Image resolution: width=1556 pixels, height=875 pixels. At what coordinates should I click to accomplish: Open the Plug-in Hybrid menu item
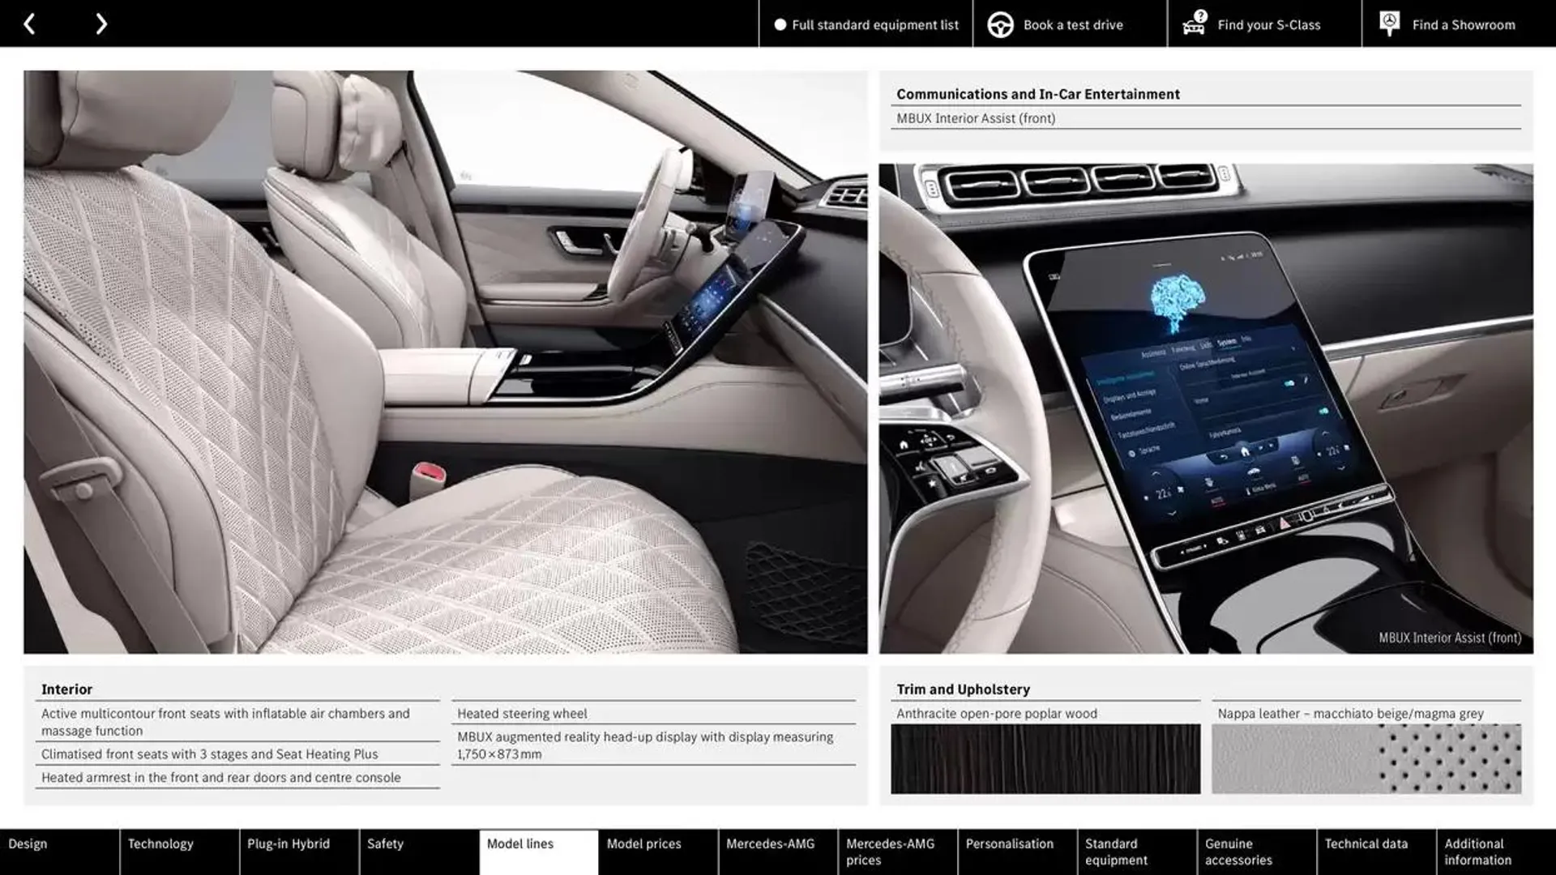click(x=289, y=844)
